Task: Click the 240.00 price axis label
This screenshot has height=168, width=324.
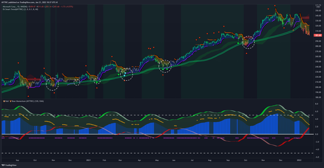Action: [318, 67]
